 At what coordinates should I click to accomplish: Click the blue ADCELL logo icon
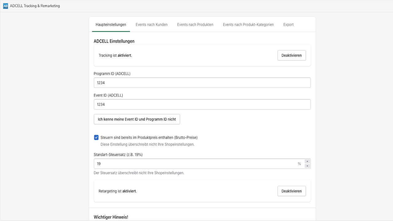[6, 6]
